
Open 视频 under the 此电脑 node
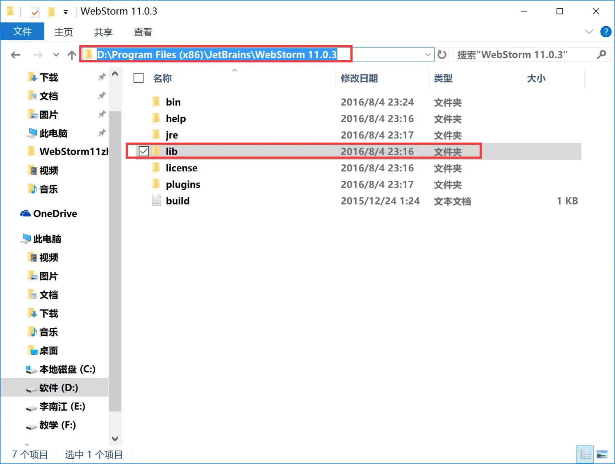tap(49, 257)
